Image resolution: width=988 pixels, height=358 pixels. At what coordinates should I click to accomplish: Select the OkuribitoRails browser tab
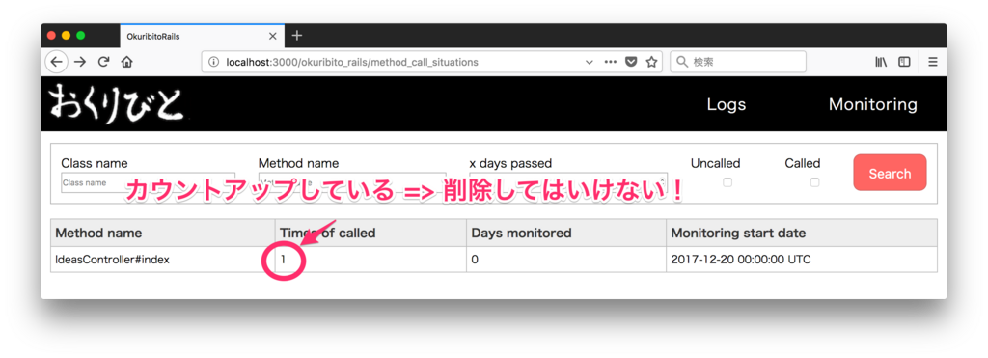click(202, 37)
